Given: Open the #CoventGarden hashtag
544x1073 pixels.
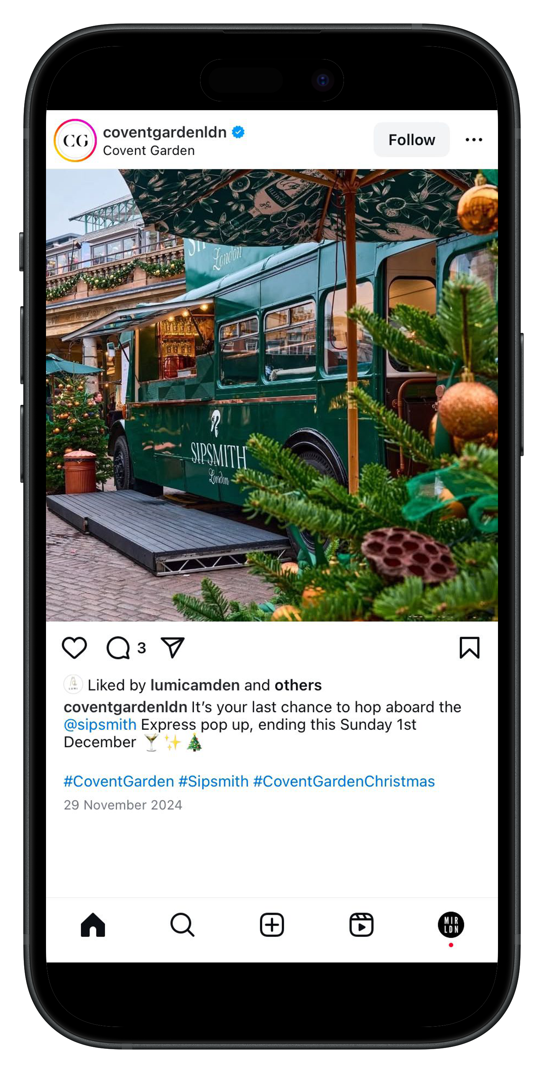Looking at the screenshot, I should point(118,781).
